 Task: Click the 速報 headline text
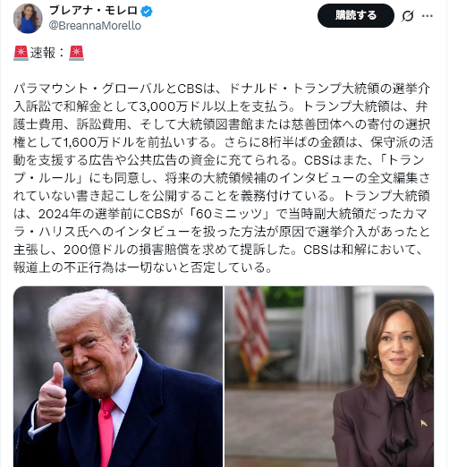click(x=43, y=53)
